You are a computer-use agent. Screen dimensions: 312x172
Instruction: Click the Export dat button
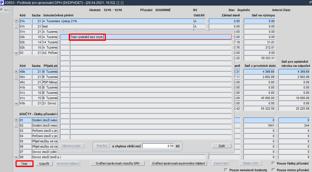click(221, 163)
